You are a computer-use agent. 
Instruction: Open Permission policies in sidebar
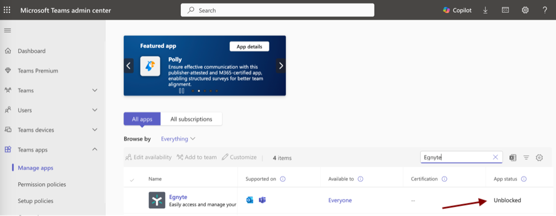pyautogui.click(x=42, y=184)
